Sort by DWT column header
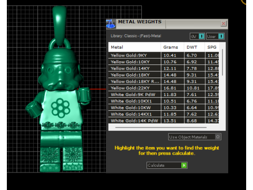The image size is (253, 190). tap(194, 47)
